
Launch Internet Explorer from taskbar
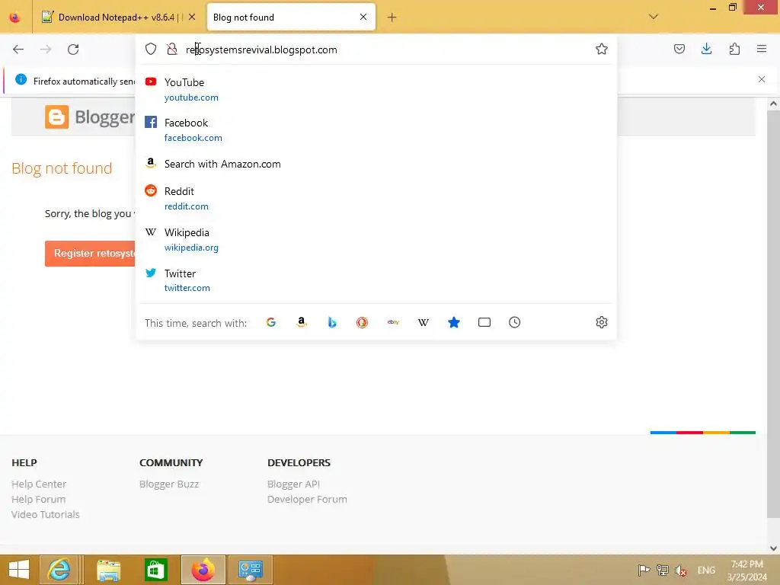59,570
